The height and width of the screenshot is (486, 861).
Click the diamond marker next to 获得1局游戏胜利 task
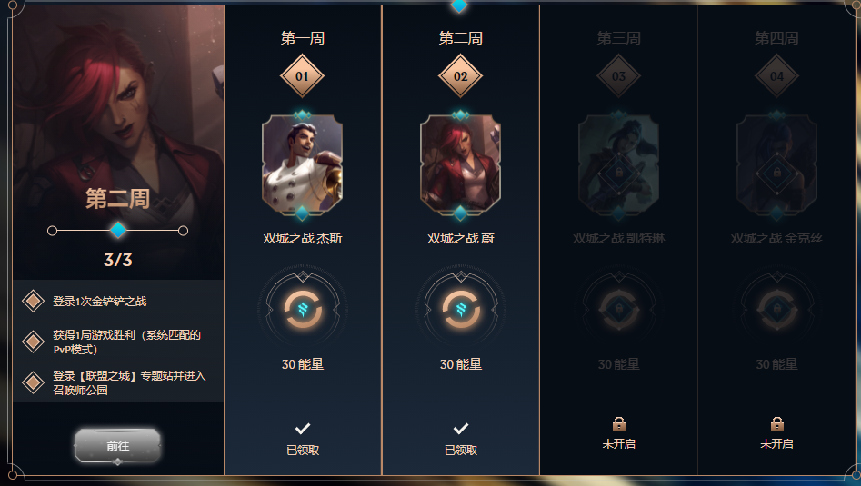tap(33, 342)
